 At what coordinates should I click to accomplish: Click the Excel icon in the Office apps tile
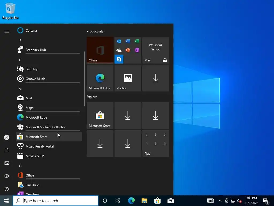[x=137, y=41]
